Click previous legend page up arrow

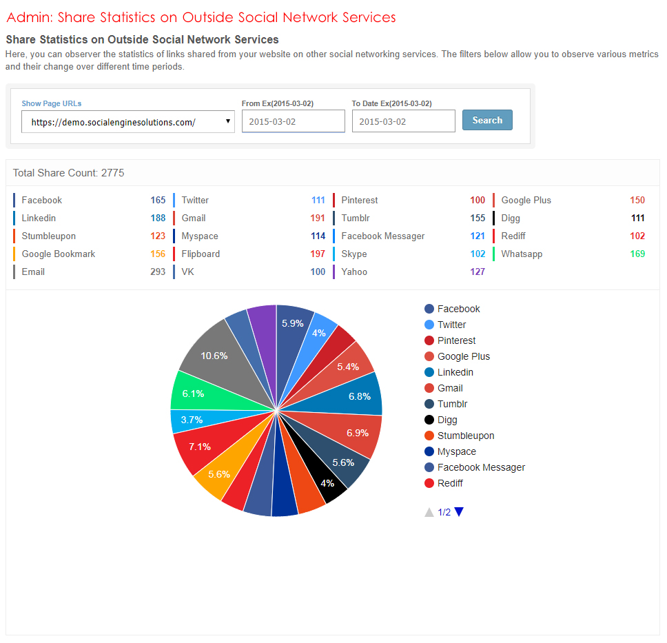coord(429,512)
